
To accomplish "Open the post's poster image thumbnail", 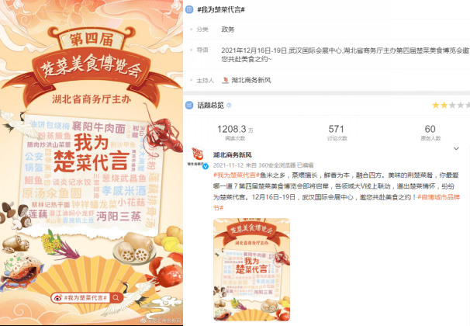I will point(251,269).
